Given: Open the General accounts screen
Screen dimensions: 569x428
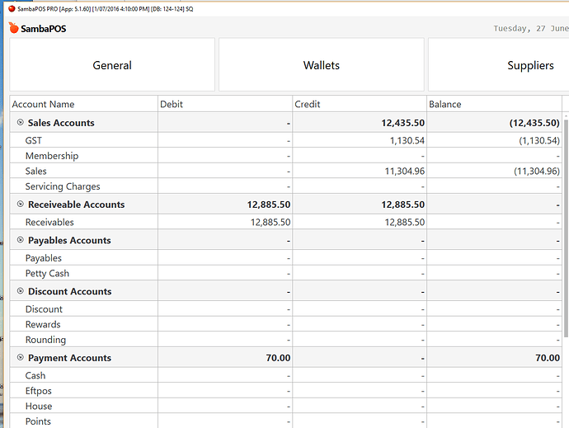Looking at the screenshot, I should click(112, 64).
